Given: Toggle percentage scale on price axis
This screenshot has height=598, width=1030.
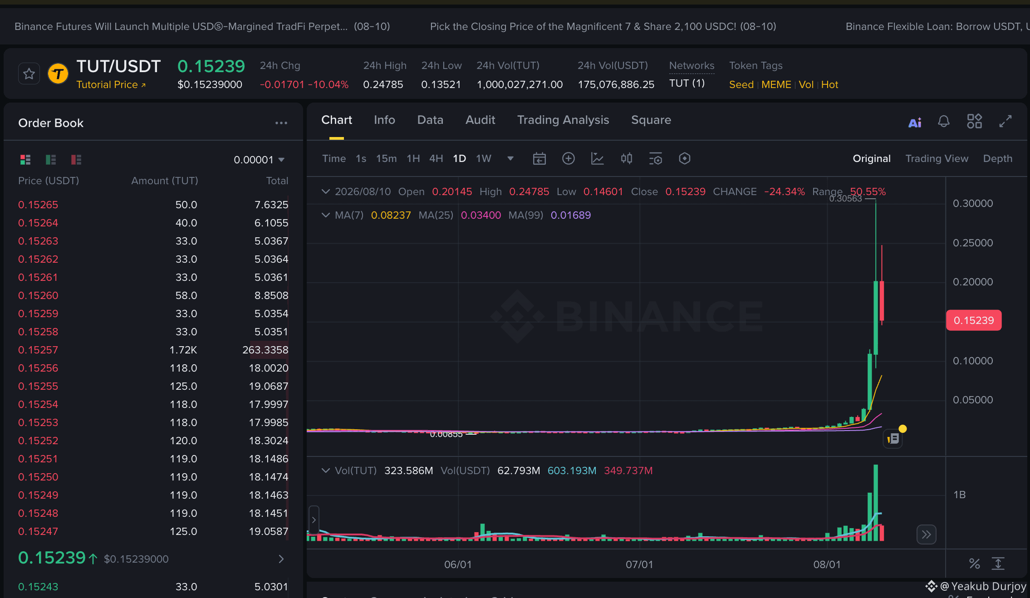Looking at the screenshot, I should (x=975, y=564).
